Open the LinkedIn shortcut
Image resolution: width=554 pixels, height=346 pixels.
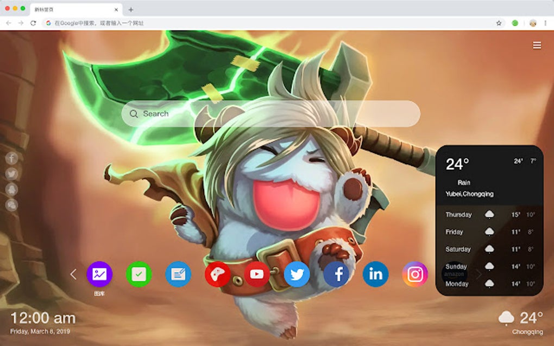click(375, 274)
